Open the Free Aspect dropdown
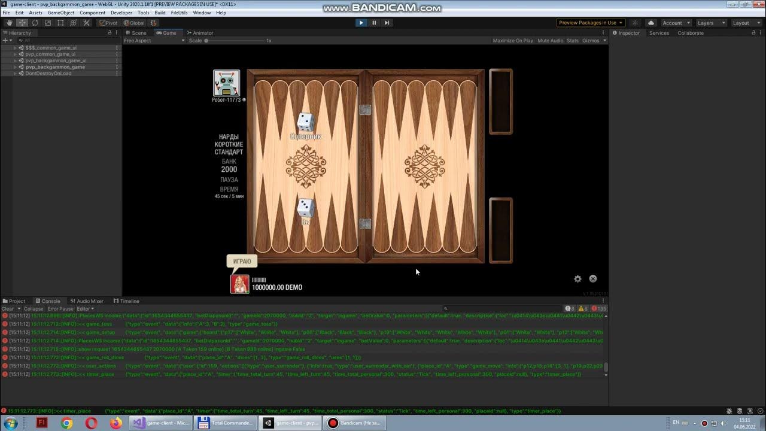Image resolution: width=766 pixels, height=431 pixels. coord(153,41)
